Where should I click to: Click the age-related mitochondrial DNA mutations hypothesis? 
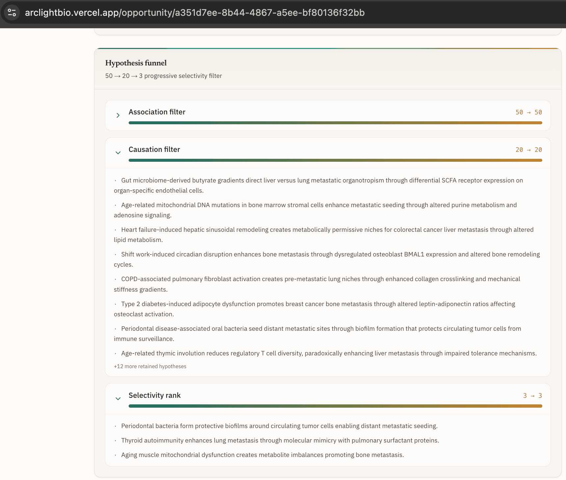click(x=315, y=210)
